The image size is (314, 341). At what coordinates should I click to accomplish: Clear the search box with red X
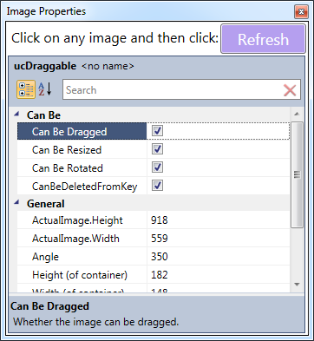290,90
